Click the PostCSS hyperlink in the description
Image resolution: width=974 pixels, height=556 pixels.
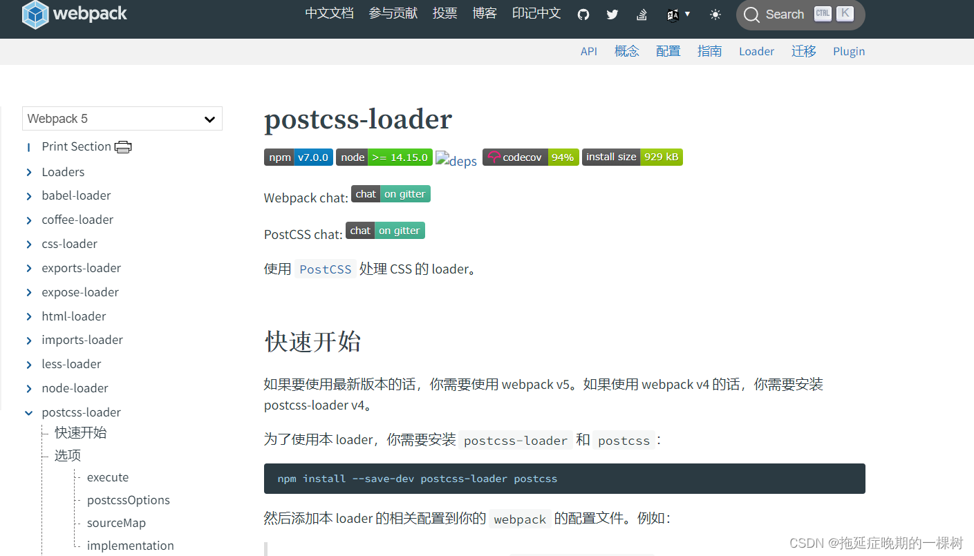point(325,269)
